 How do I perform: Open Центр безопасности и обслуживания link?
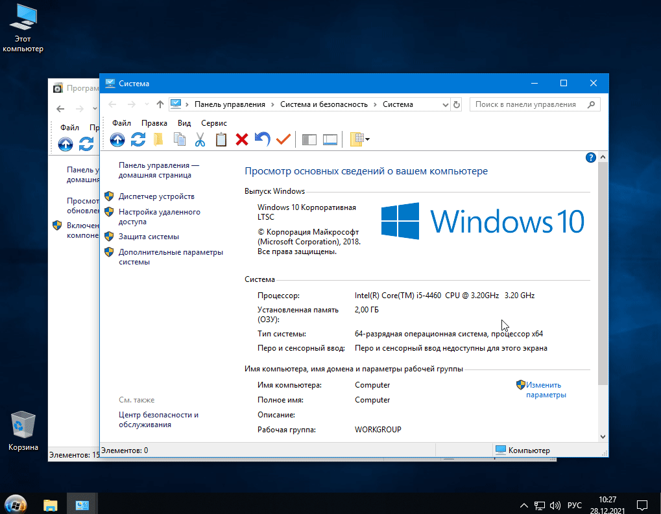(158, 419)
